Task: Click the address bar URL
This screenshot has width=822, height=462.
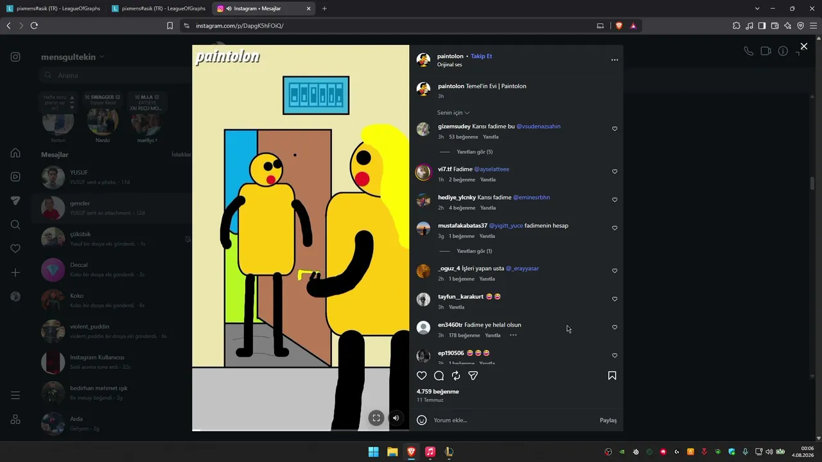Action: tap(240, 26)
